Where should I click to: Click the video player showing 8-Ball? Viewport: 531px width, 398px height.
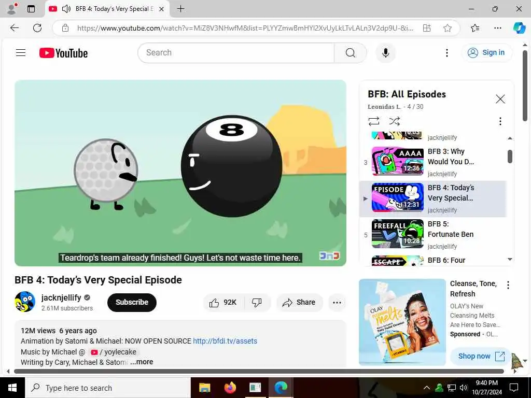[x=180, y=173]
